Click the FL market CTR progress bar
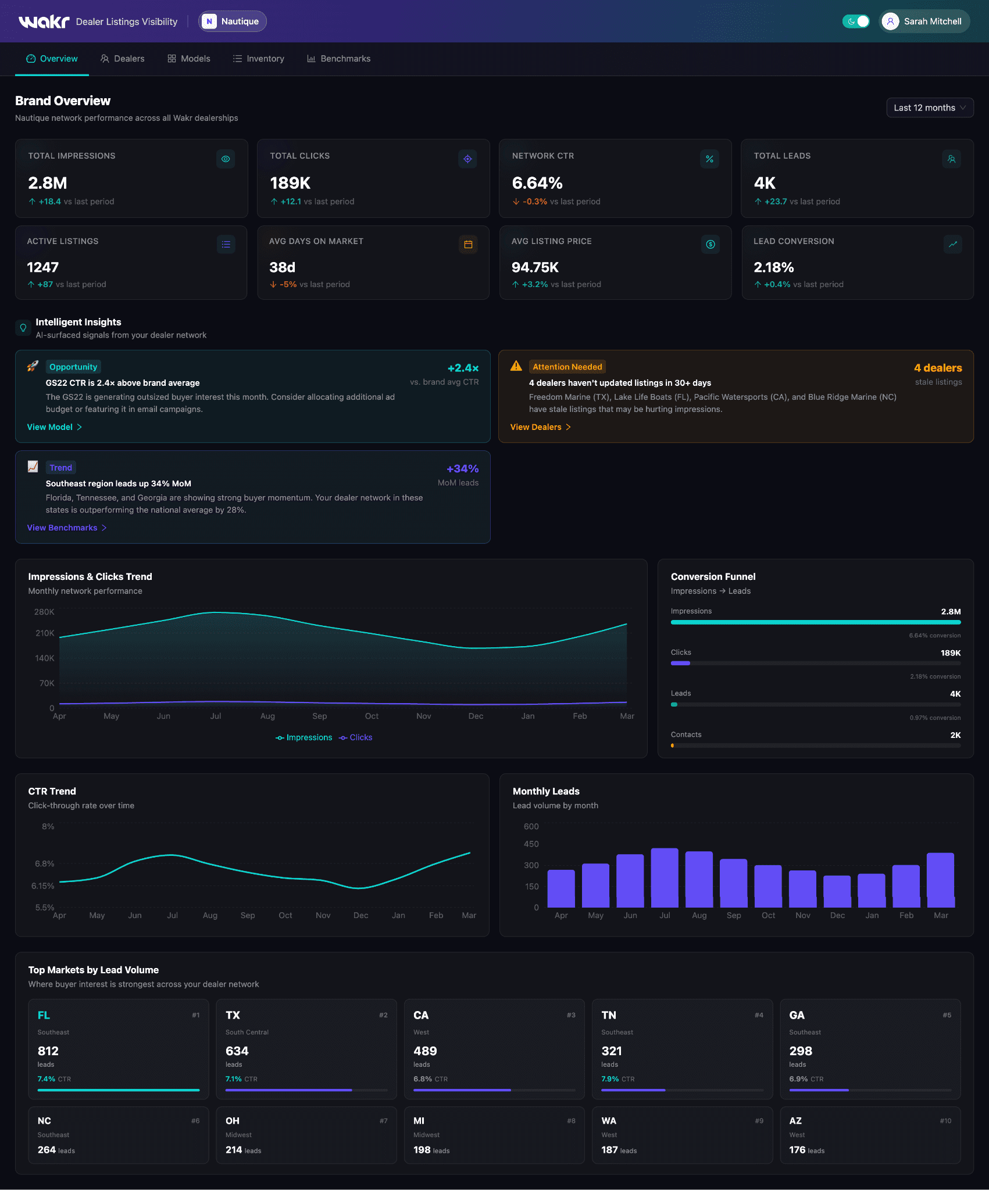Image resolution: width=989 pixels, height=1190 pixels. point(119,1090)
